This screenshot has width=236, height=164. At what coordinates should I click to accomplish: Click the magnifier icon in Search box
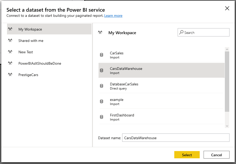[x=181, y=32]
